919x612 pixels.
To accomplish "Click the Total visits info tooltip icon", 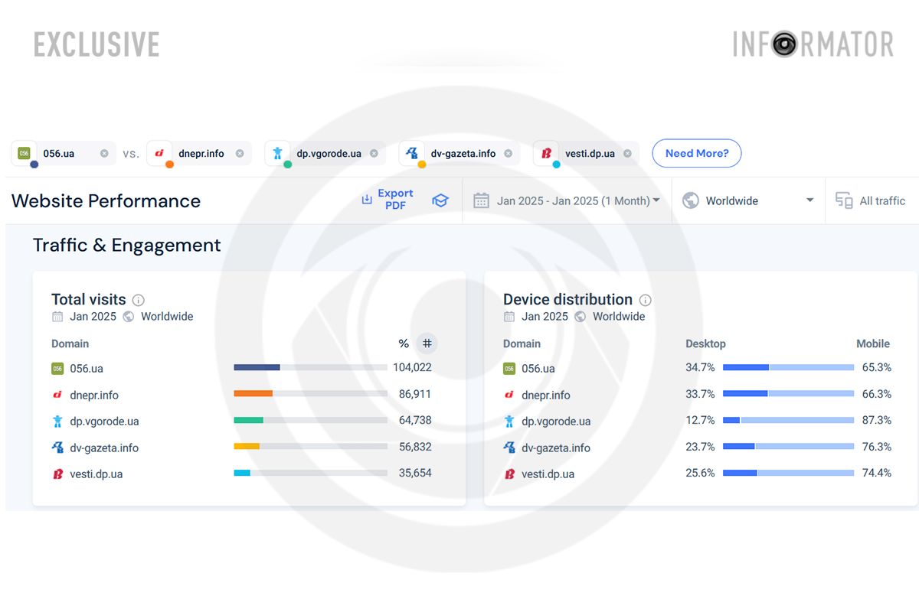I will pyautogui.click(x=138, y=300).
